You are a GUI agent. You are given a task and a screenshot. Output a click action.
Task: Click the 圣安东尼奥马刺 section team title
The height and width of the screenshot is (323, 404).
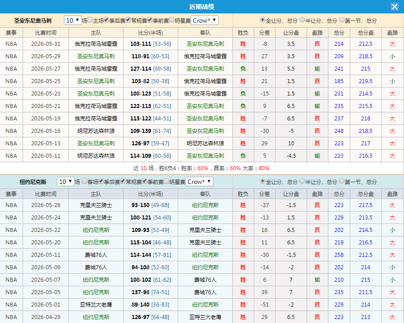33,20
